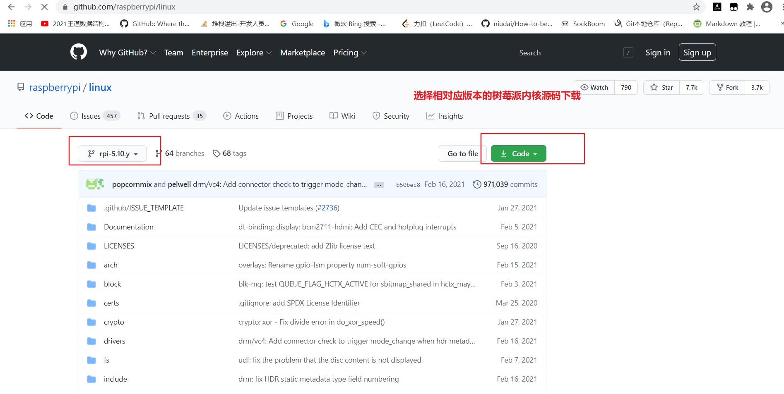This screenshot has height=394, width=784.
Task: Open the green Code download dropdown
Action: [518, 153]
